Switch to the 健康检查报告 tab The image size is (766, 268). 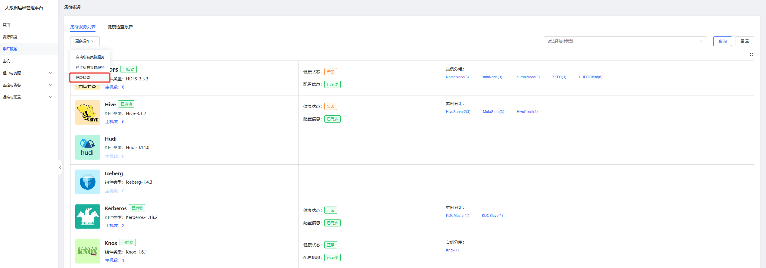click(x=120, y=27)
